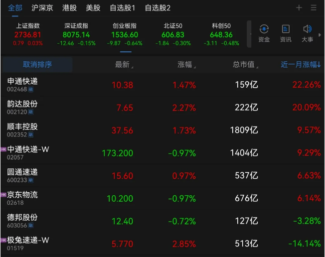Open 深证成指 index 8075.14
This screenshot has width=325, height=257.
pos(76,34)
